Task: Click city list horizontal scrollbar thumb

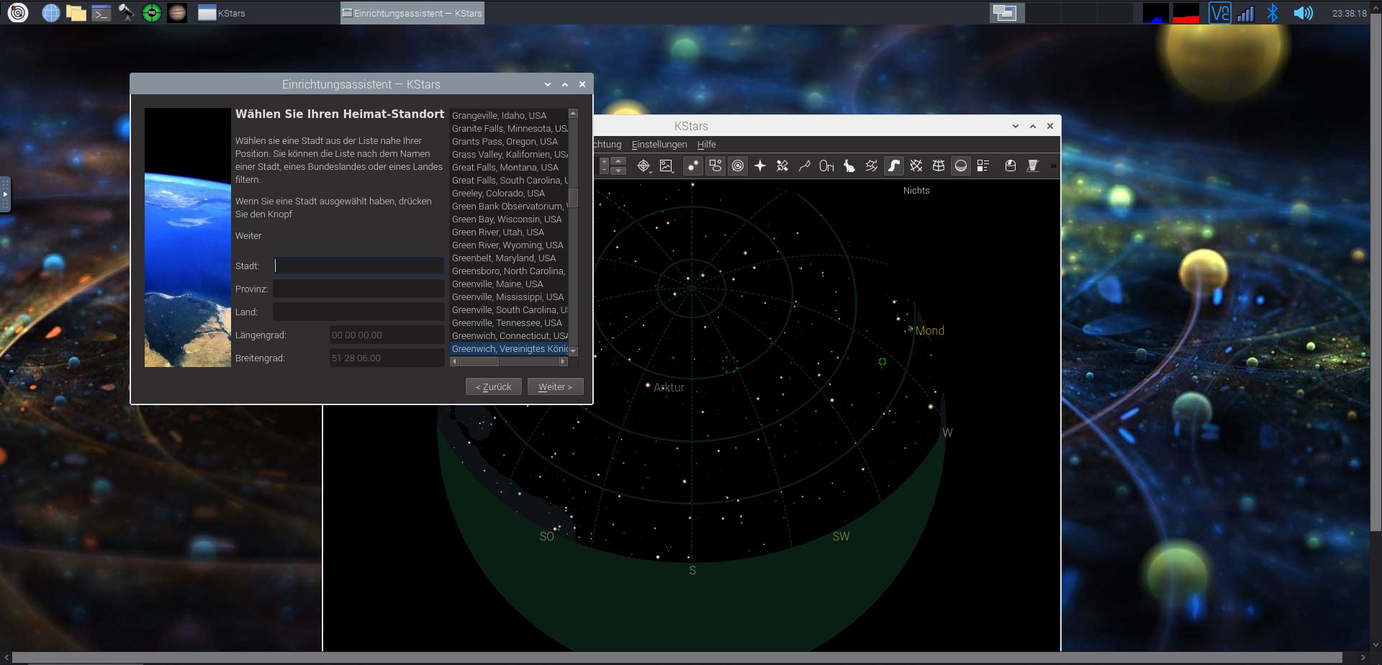Action: point(479,362)
